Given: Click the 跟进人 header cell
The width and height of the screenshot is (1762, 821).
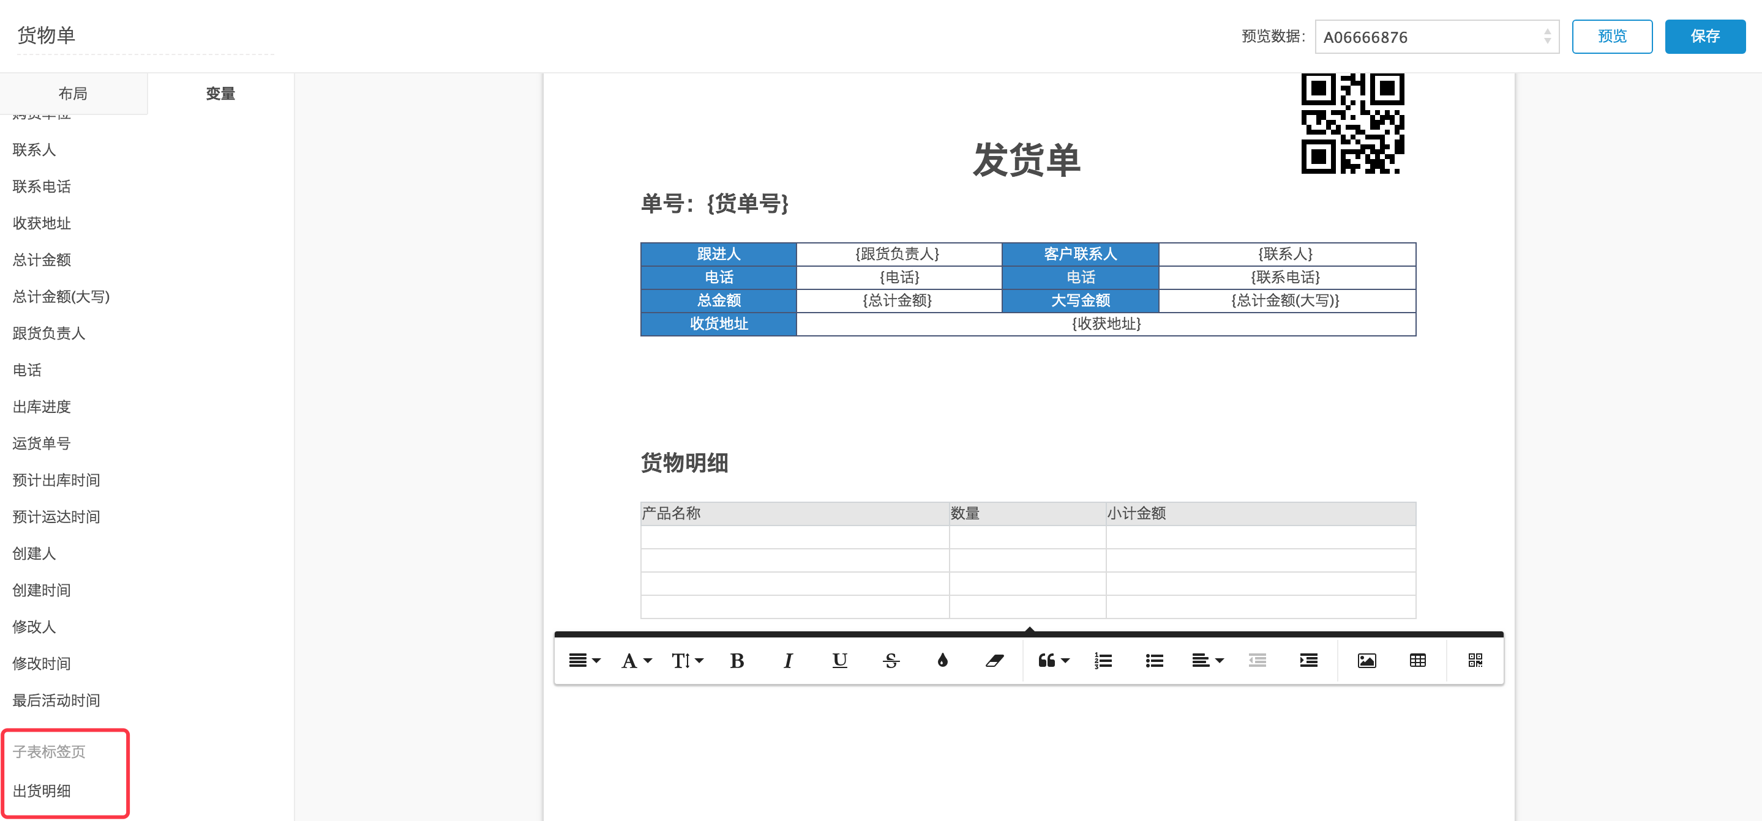Looking at the screenshot, I should pyautogui.click(x=718, y=254).
